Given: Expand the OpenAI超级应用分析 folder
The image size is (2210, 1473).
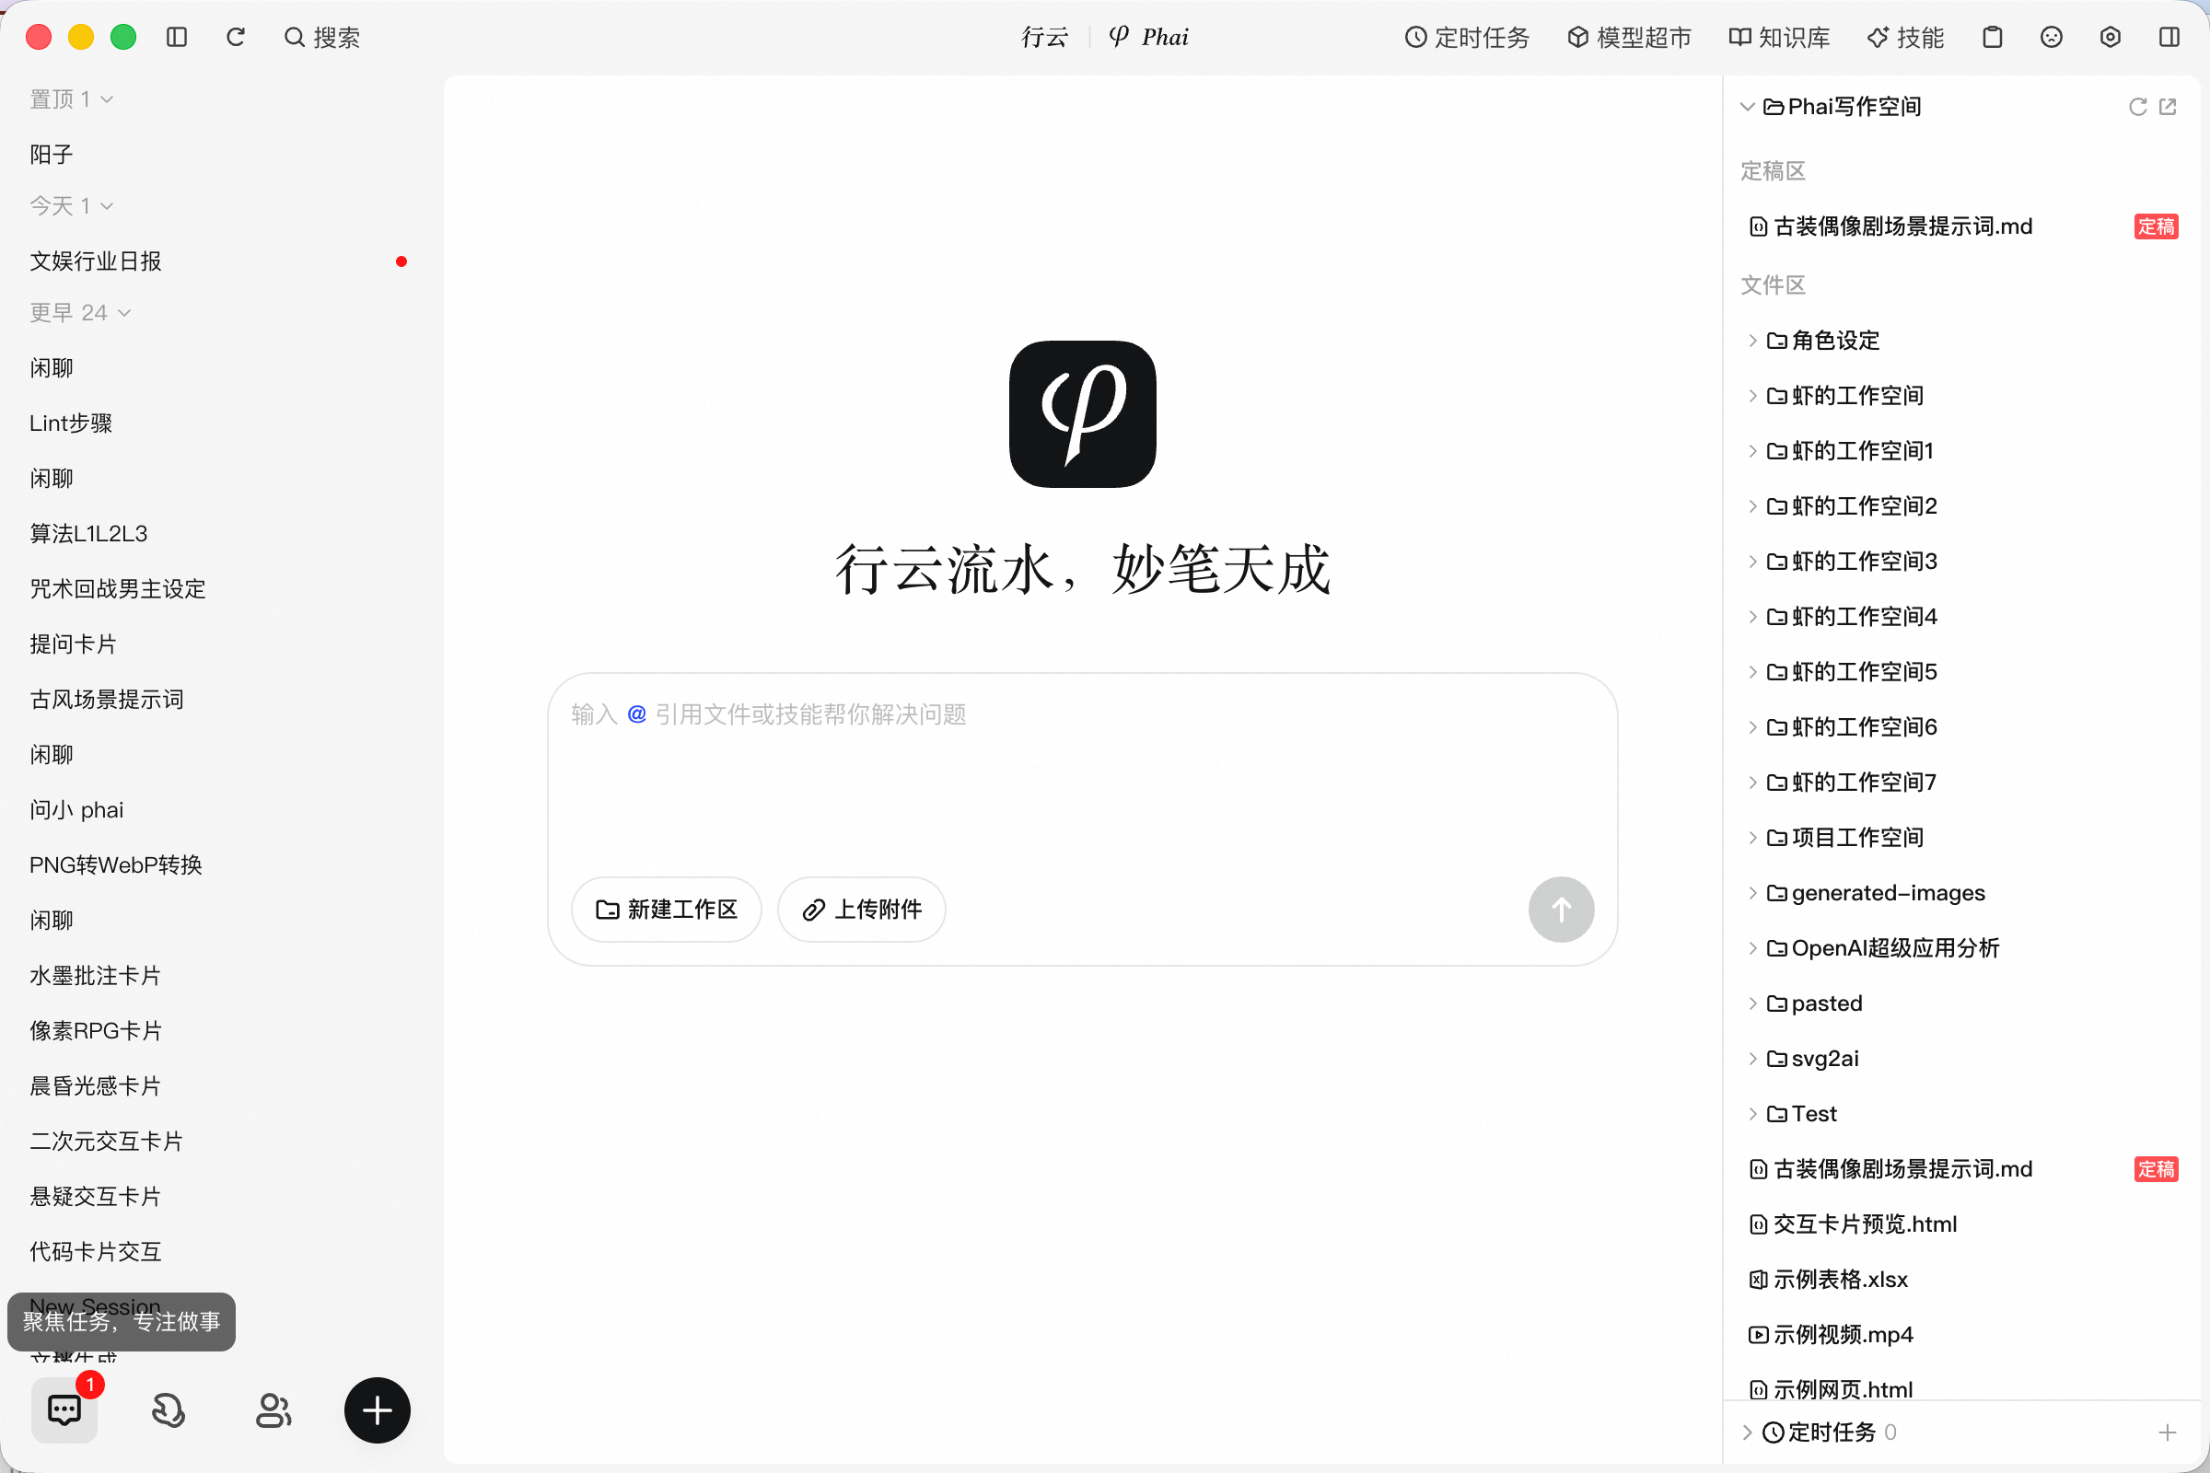Looking at the screenshot, I should pyautogui.click(x=1752, y=949).
